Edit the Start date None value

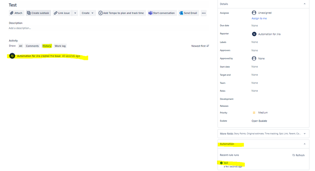click(x=254, y=67)
